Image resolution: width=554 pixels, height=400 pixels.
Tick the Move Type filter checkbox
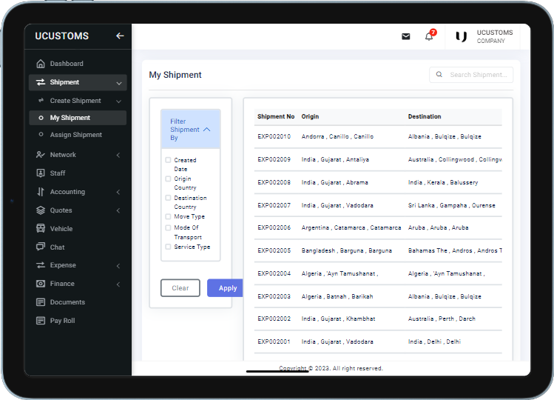pos(168,216)
